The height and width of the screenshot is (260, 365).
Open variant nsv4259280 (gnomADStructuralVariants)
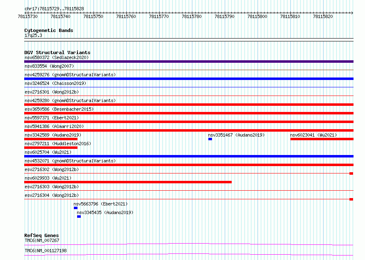pos(70,100)
